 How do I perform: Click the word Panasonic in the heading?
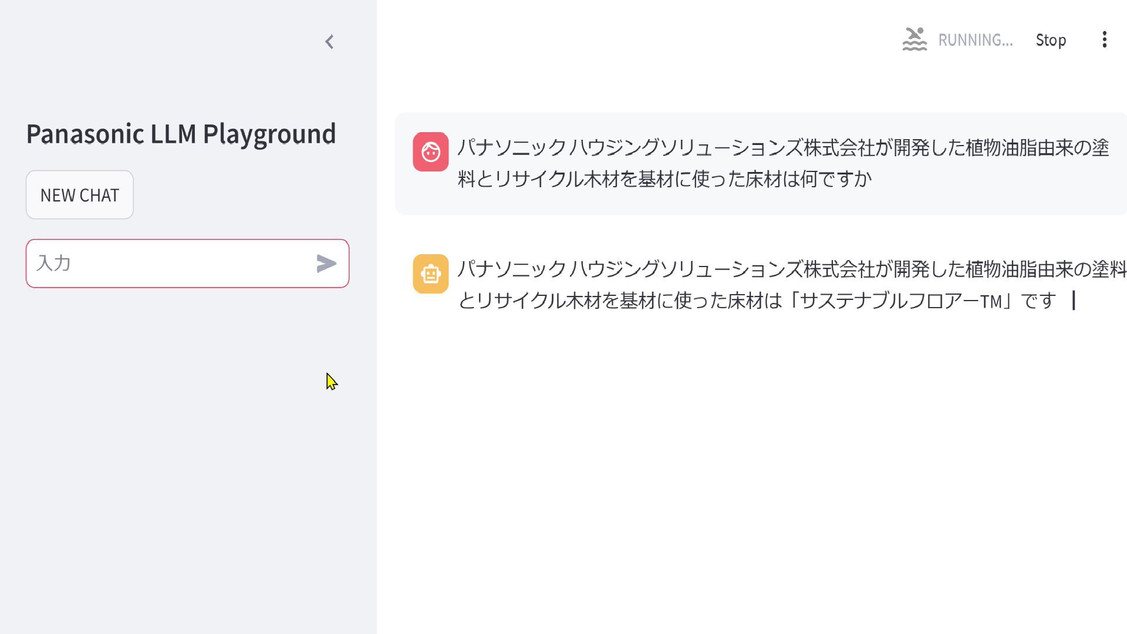[85, 134]
